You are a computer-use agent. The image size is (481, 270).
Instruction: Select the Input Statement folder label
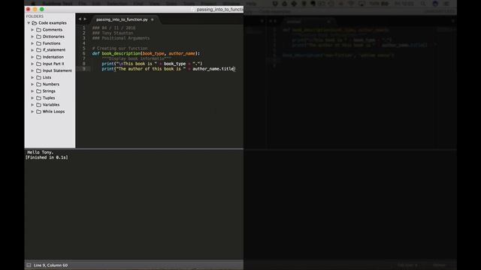[57, 70]
